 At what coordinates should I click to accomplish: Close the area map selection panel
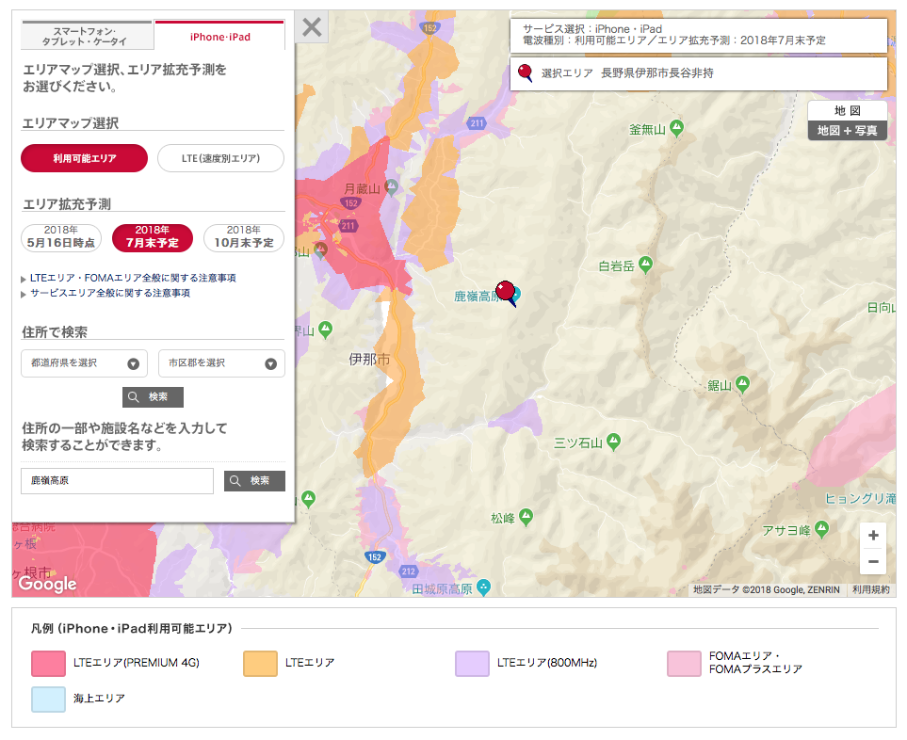pyautogui.click(x=312, y=26)
